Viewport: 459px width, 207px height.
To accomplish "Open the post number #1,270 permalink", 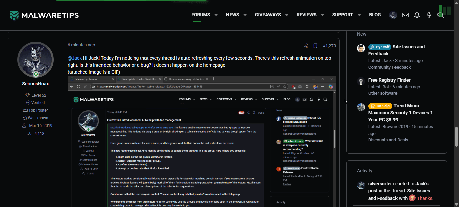I will pos(329,46).
